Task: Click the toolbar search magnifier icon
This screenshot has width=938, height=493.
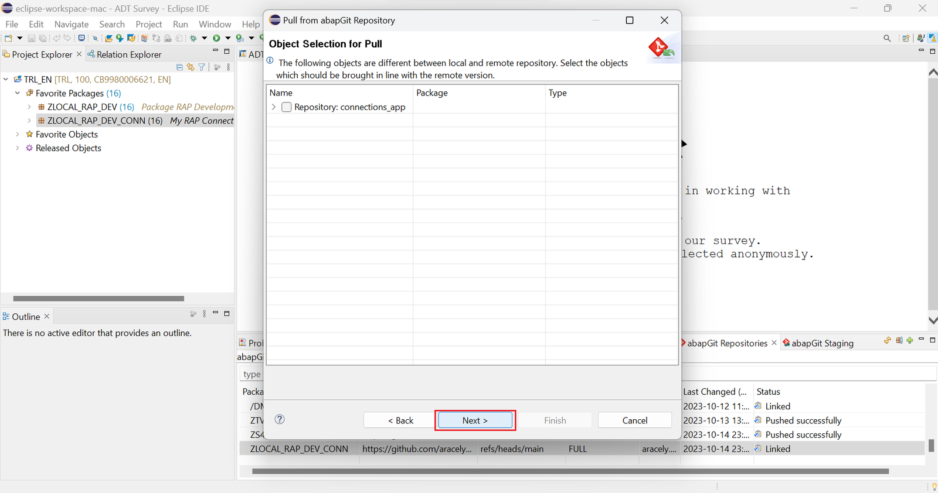Action: coord(887,38)
